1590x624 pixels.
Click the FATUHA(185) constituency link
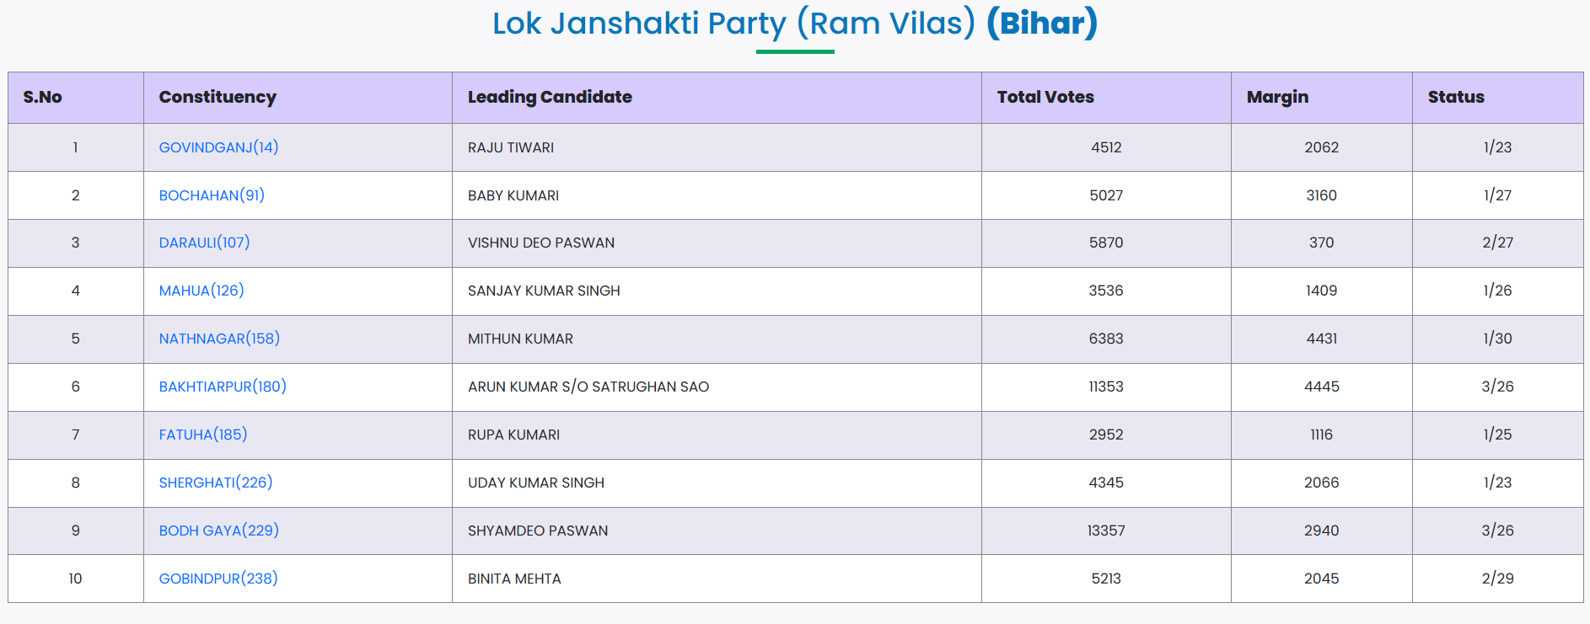203,435
